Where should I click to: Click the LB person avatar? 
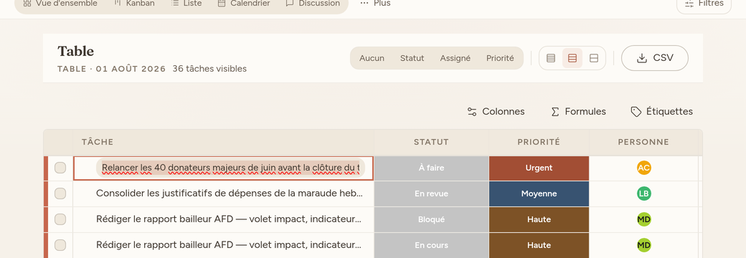[643, 193]
